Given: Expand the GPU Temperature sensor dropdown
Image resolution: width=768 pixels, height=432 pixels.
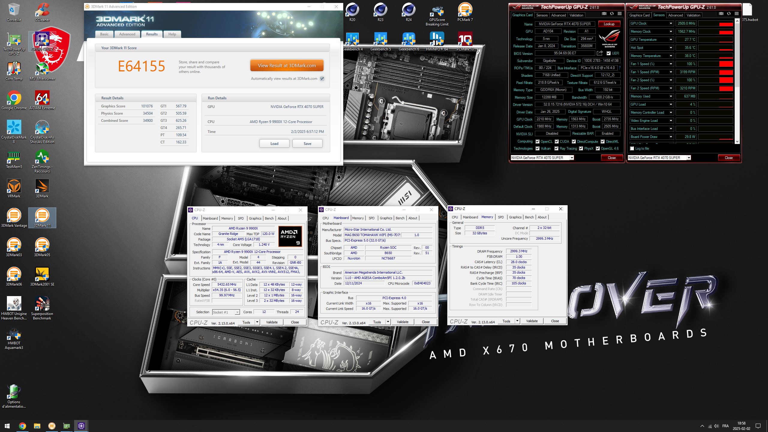Looking at the screenshot, I should coord(671,40).
